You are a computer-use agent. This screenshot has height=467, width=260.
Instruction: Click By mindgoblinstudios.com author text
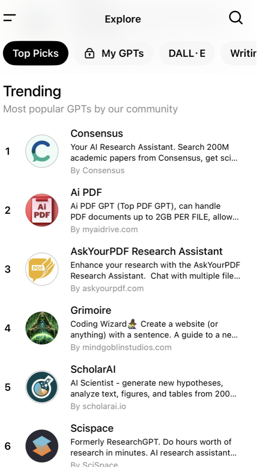pos(121,347)
